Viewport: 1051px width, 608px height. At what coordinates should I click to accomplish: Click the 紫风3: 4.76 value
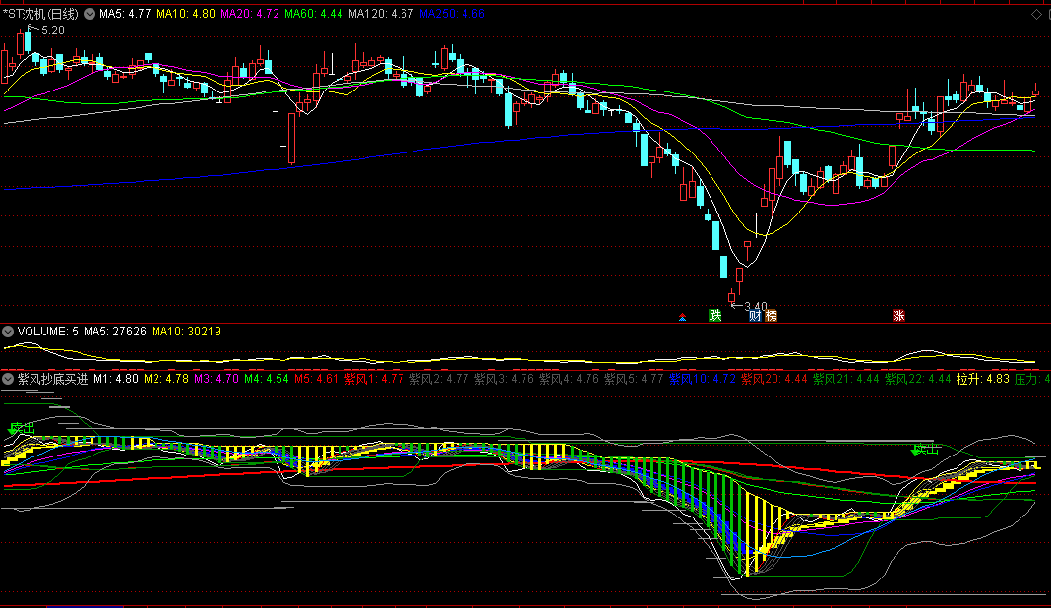pos(504,379)
